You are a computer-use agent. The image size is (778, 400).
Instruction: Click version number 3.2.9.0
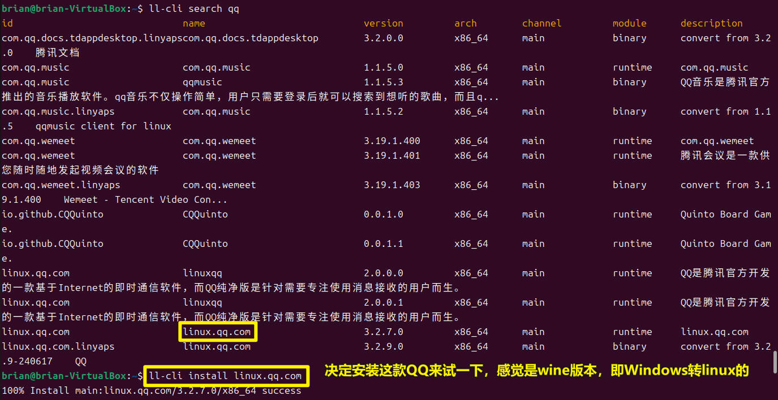tap(384, 347)
